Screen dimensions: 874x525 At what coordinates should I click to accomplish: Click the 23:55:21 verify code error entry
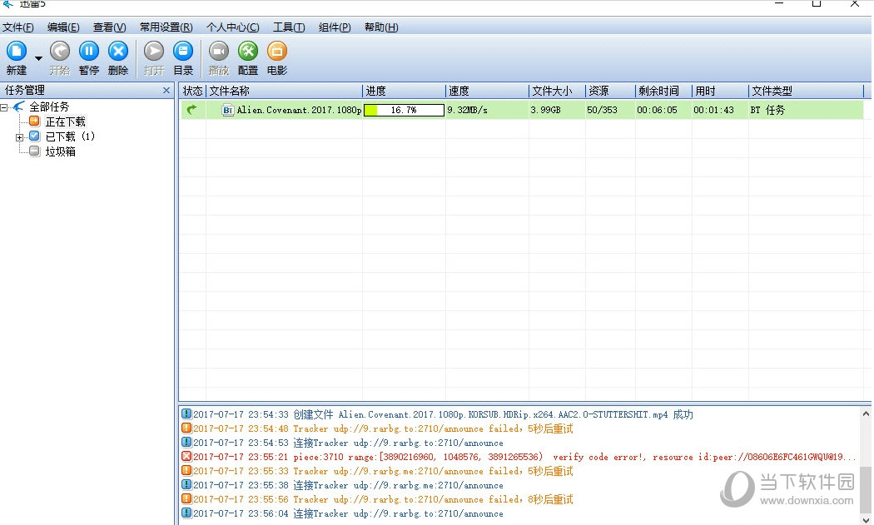(x=524, y=457)
